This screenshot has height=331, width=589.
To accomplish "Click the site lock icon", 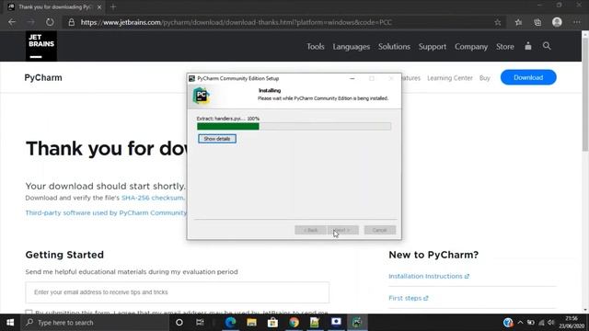I will 72,22.
